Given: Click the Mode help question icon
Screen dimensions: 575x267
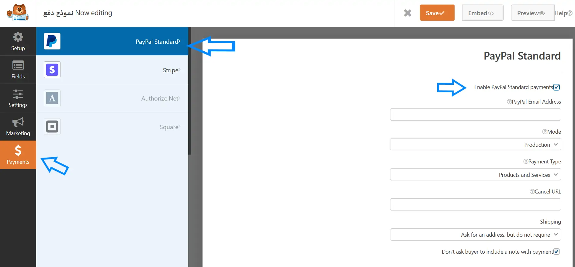Looking at the screenshot, I should click(x=545, y=132).
